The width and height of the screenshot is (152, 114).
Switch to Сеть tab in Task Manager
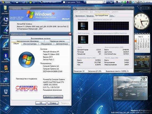(x=112, y=16)
